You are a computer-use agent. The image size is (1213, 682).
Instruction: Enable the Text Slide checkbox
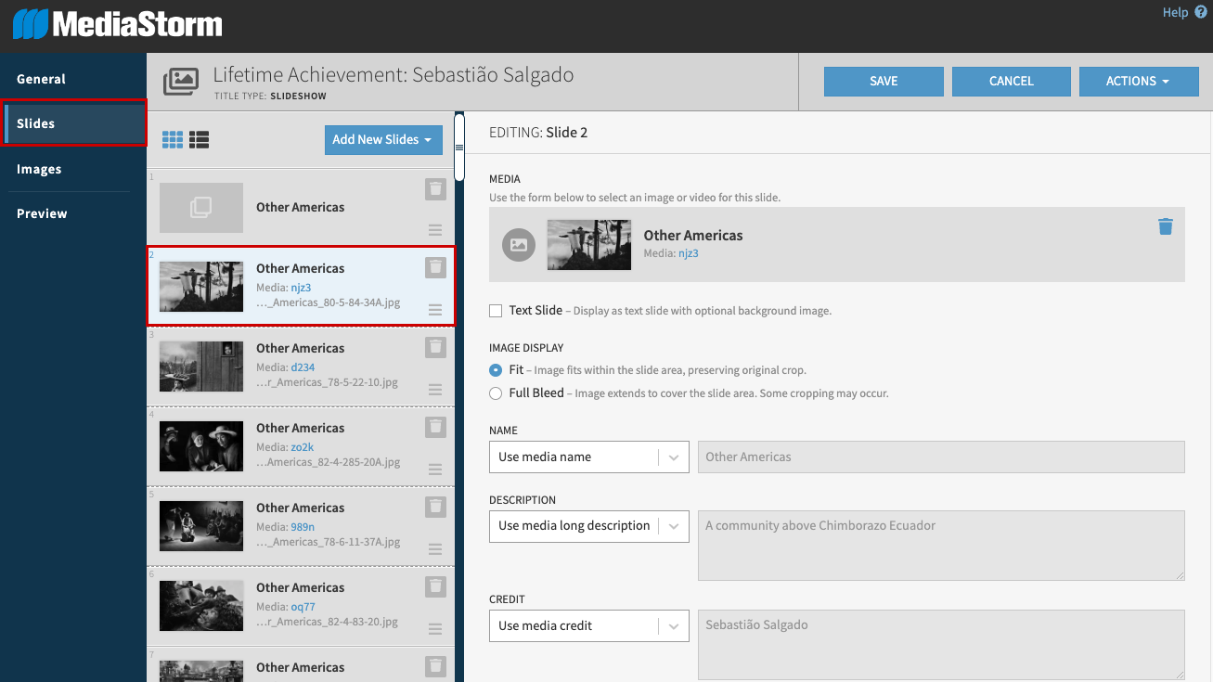point(496,311)
